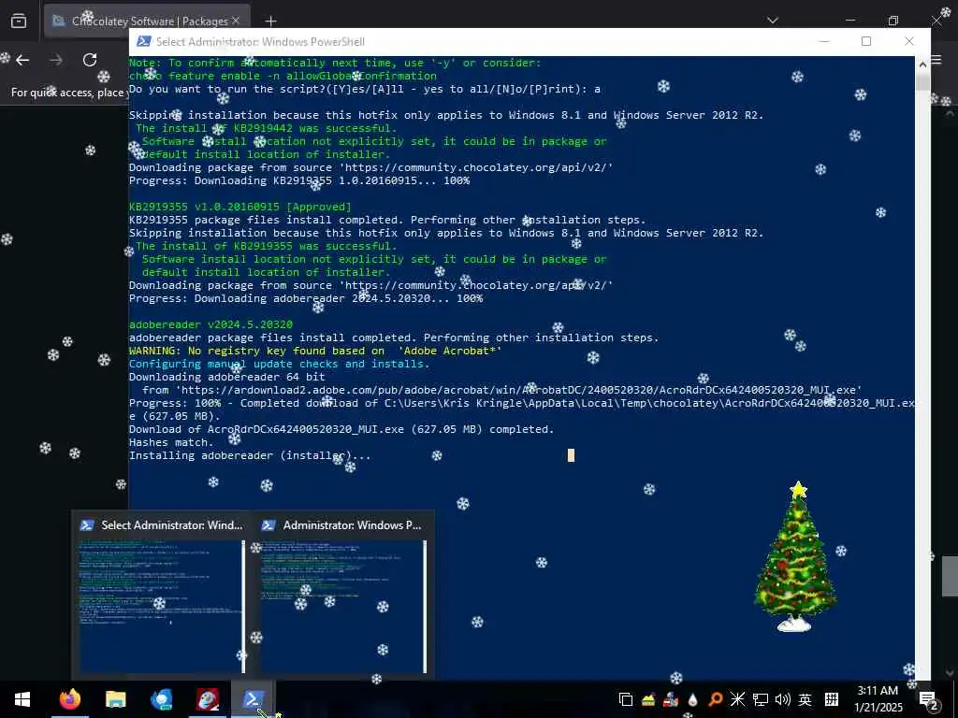This screenshot has height=718, width=958.
Task: Reload the browser page
Action: click(x=90, y=60)
